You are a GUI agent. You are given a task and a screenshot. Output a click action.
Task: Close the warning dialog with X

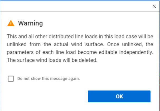tap(154, 6)
